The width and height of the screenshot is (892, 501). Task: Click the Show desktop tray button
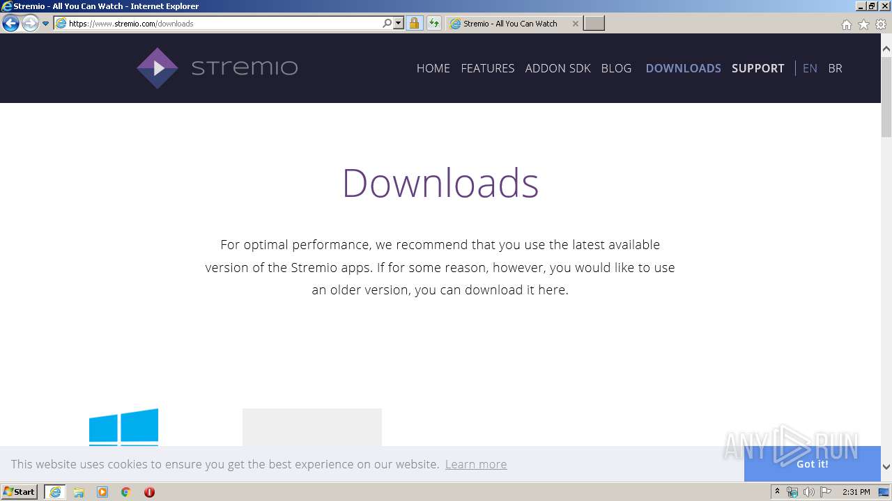coord(885,492)
